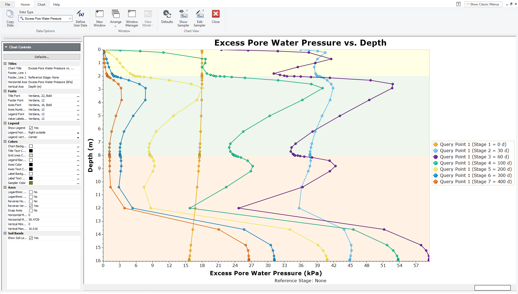Open the Help tab
This screenshot has width=518, height=294.
(x=56, y=4)
